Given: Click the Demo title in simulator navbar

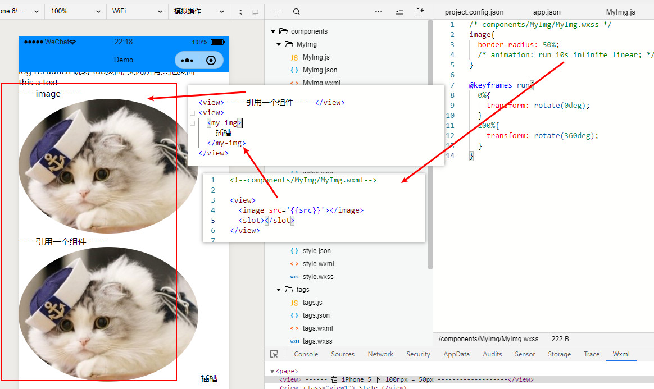Looking at the screenshot, I should pyautogui.click(x=124, y=60).
